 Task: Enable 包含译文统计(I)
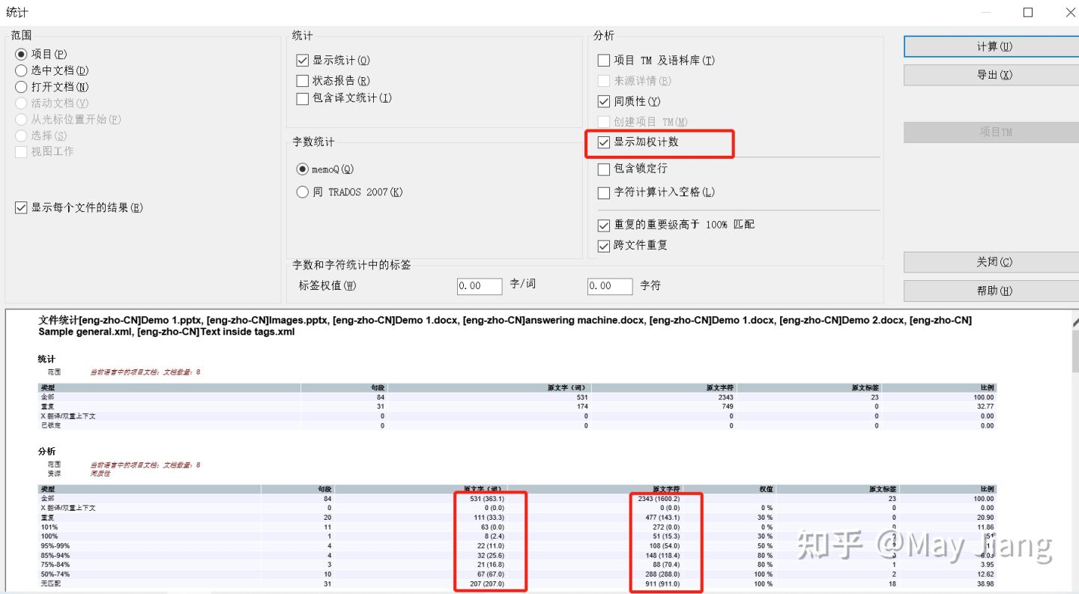tap(303, 98)
